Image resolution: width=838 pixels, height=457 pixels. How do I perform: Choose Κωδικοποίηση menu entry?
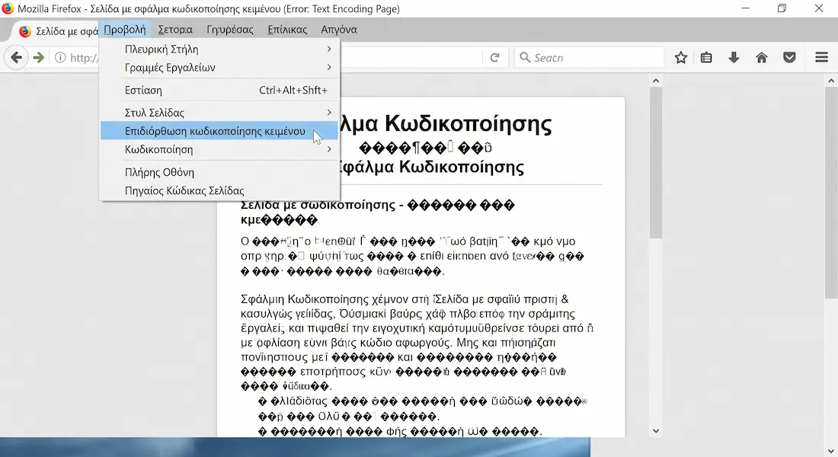(x=219, y=149)
